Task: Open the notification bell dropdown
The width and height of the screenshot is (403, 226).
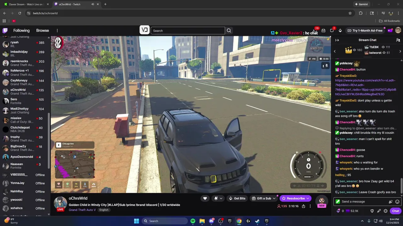Action: pos(218,198)
